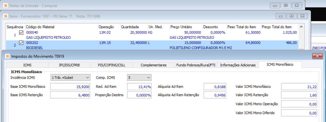Click the Alíquota Ad Rem Retenção field
Viewport: 326px width, 122px height.
click(215, 95)
